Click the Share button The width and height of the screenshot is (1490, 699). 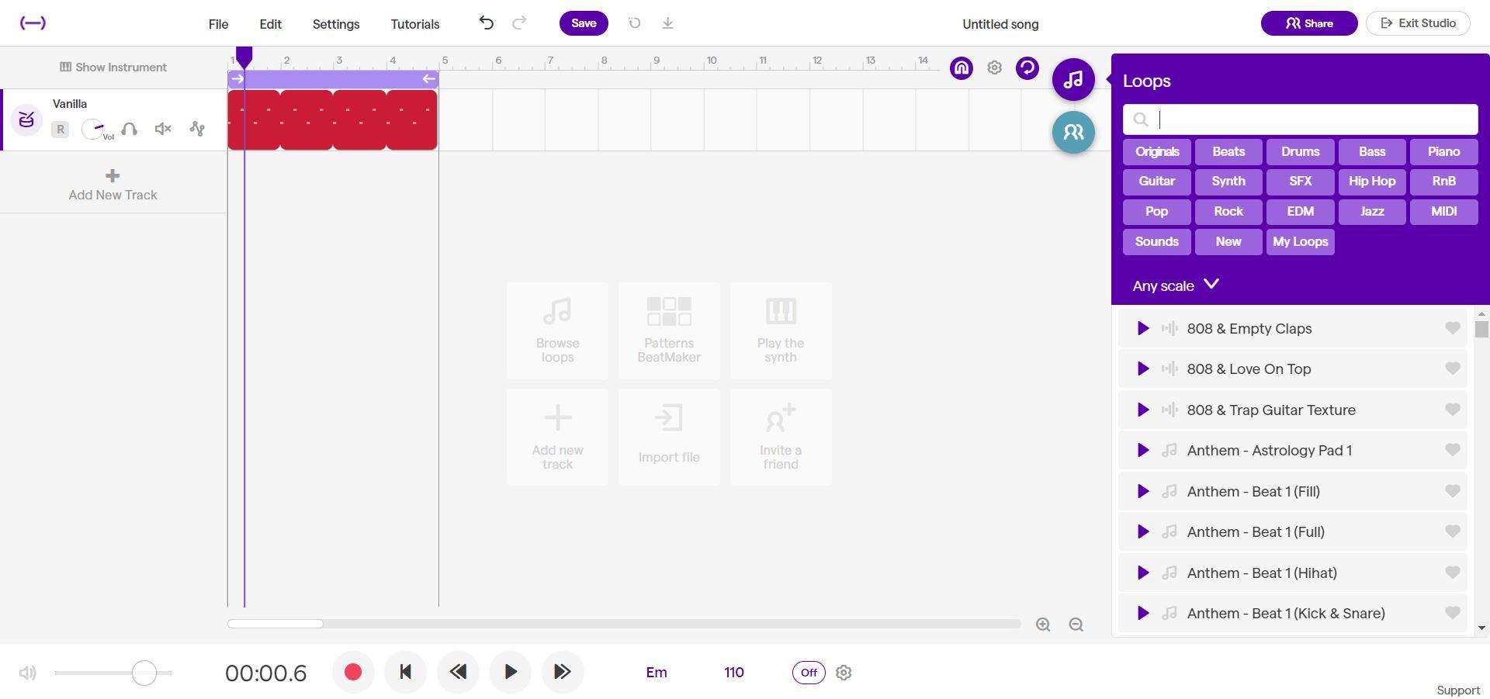click(x=1309, y=23)
